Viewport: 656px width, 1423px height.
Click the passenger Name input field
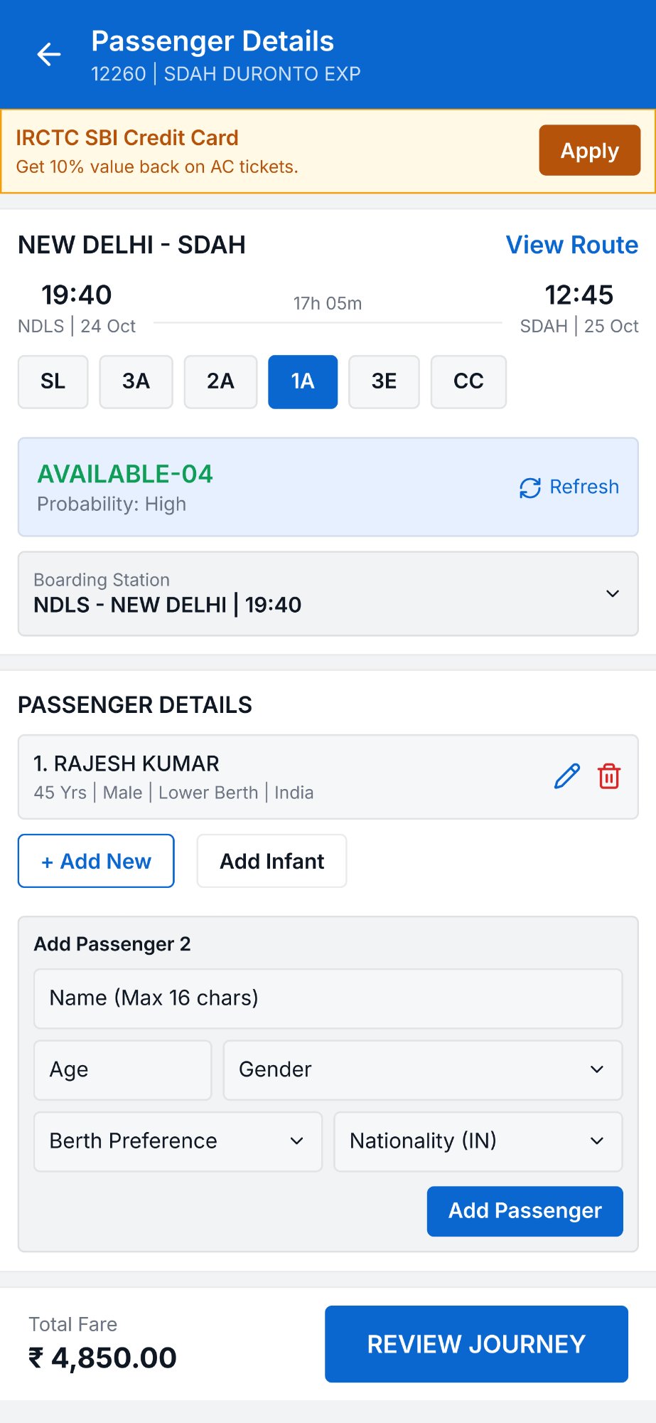[x=328, y=998]
